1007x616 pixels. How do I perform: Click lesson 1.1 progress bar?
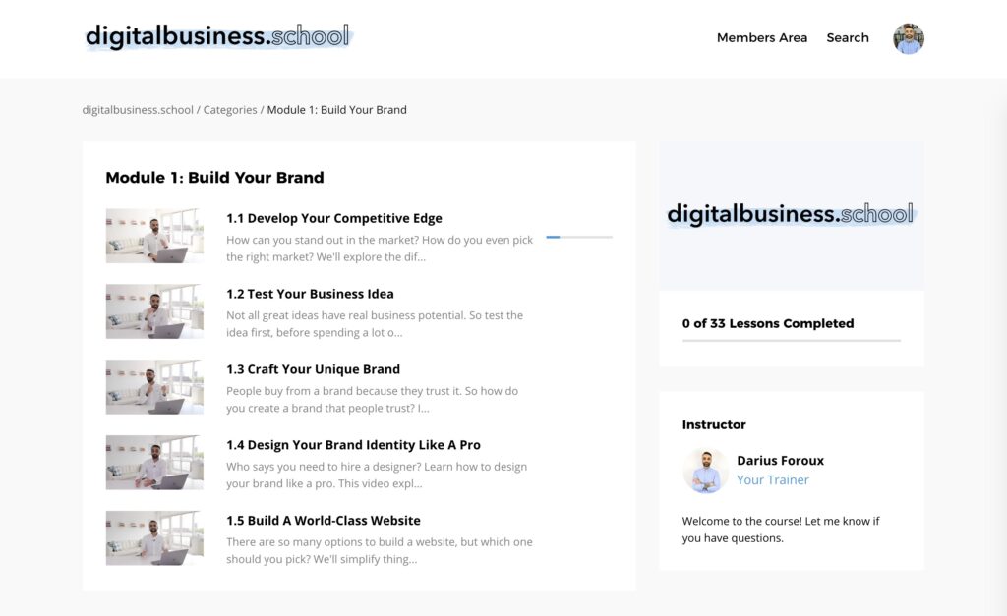tap(578, 237)
